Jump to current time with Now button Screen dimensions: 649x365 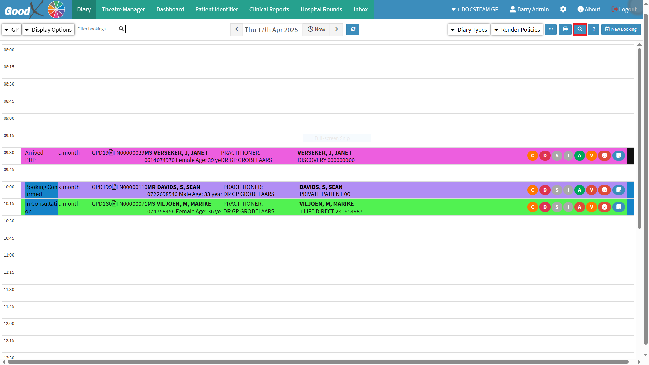click(x=316, y=29)
